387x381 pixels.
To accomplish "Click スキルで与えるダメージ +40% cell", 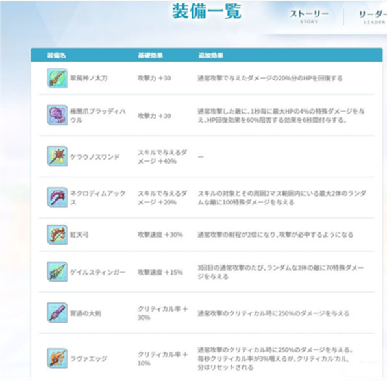I will pos(162,156).
